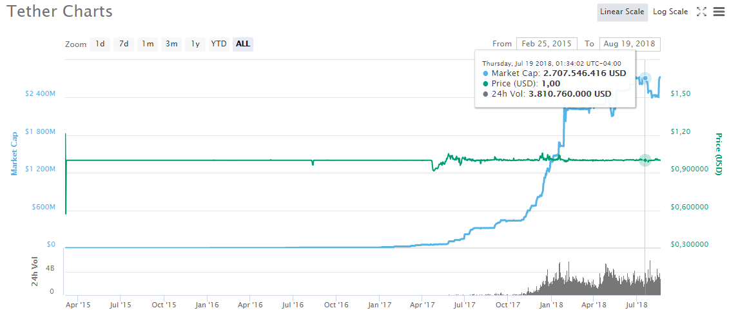Image resolution: width=729 pixels, height=317 pixels.
Task: Switch to Log Scale
Action: click(x=670, y=12)
